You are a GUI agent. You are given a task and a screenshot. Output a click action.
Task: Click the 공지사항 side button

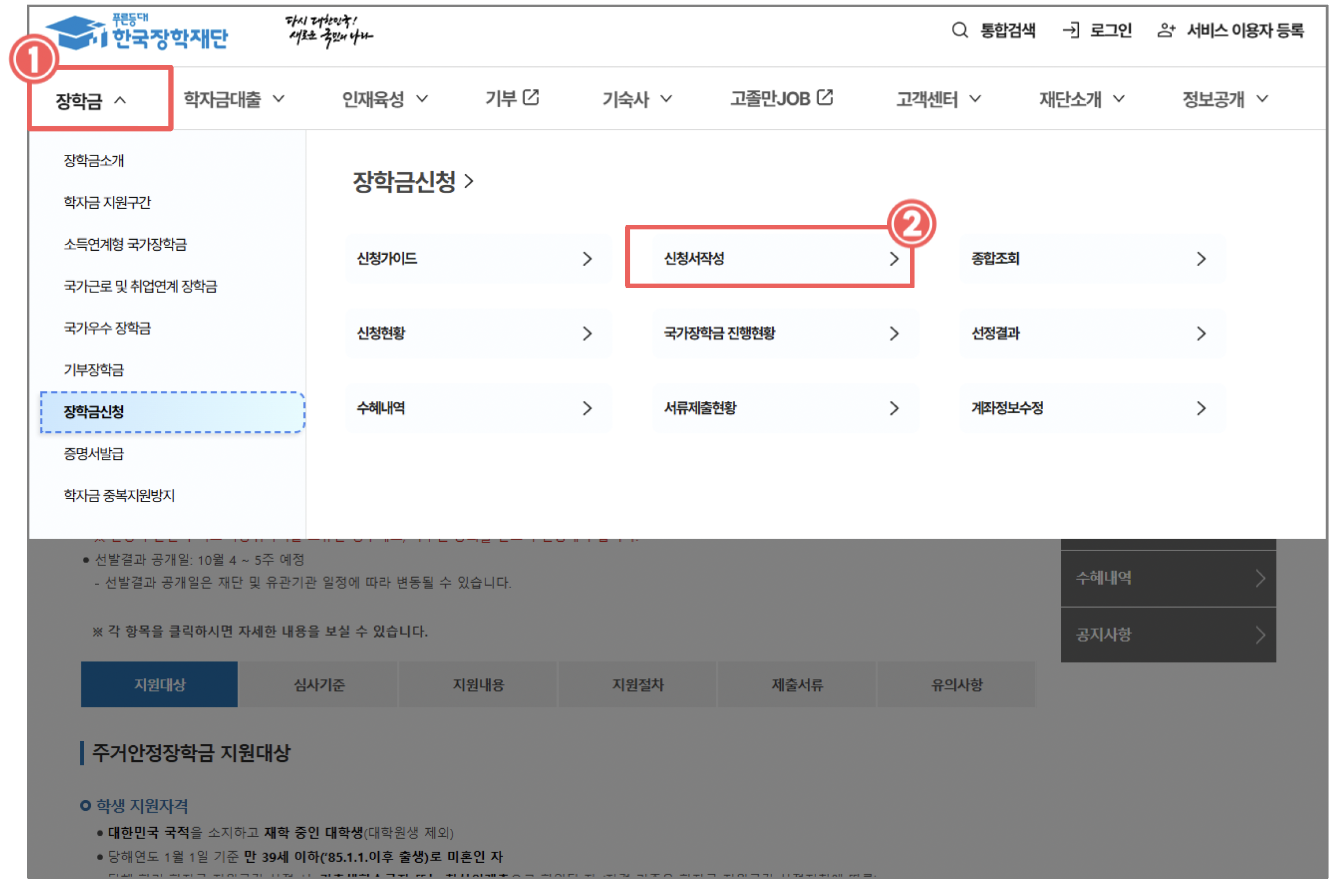(x=1168, y=635)
